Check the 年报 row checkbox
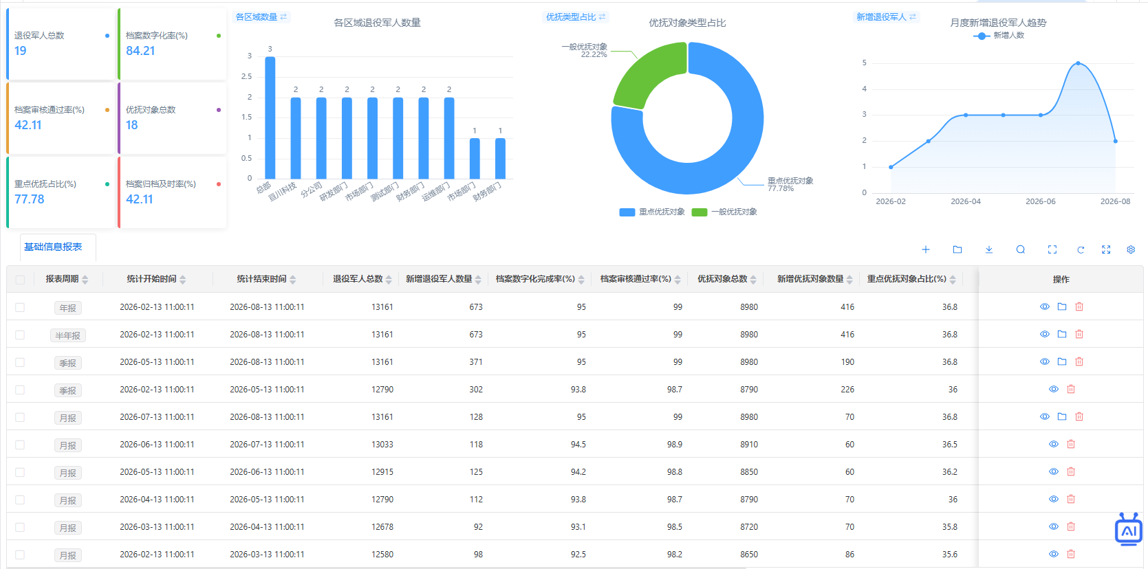This screenshot has width=1148, height=569. point(20,307)
